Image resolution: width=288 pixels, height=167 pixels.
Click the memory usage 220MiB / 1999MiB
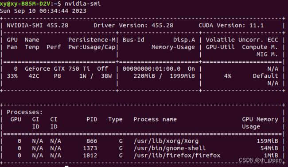164,76
